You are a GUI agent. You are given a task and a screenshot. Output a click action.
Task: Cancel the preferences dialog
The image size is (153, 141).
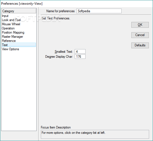point(140,35)
